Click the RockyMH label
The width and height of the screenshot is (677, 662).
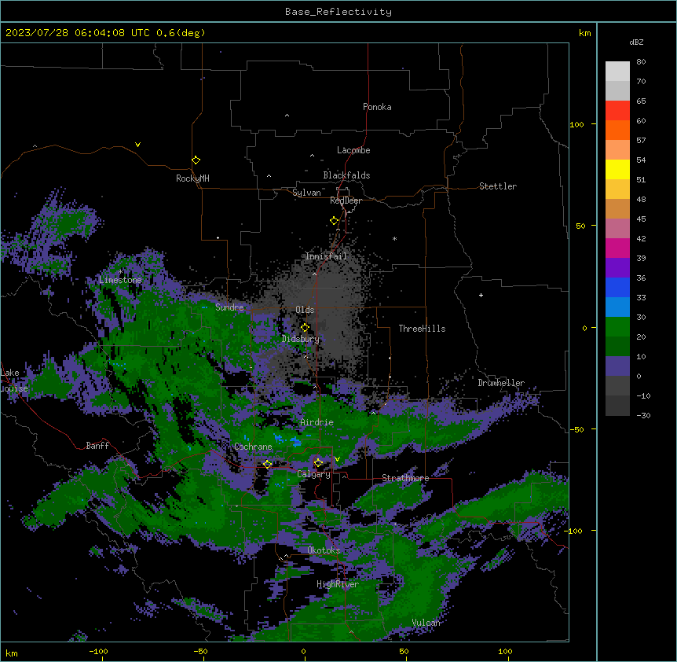pos(192,178)
